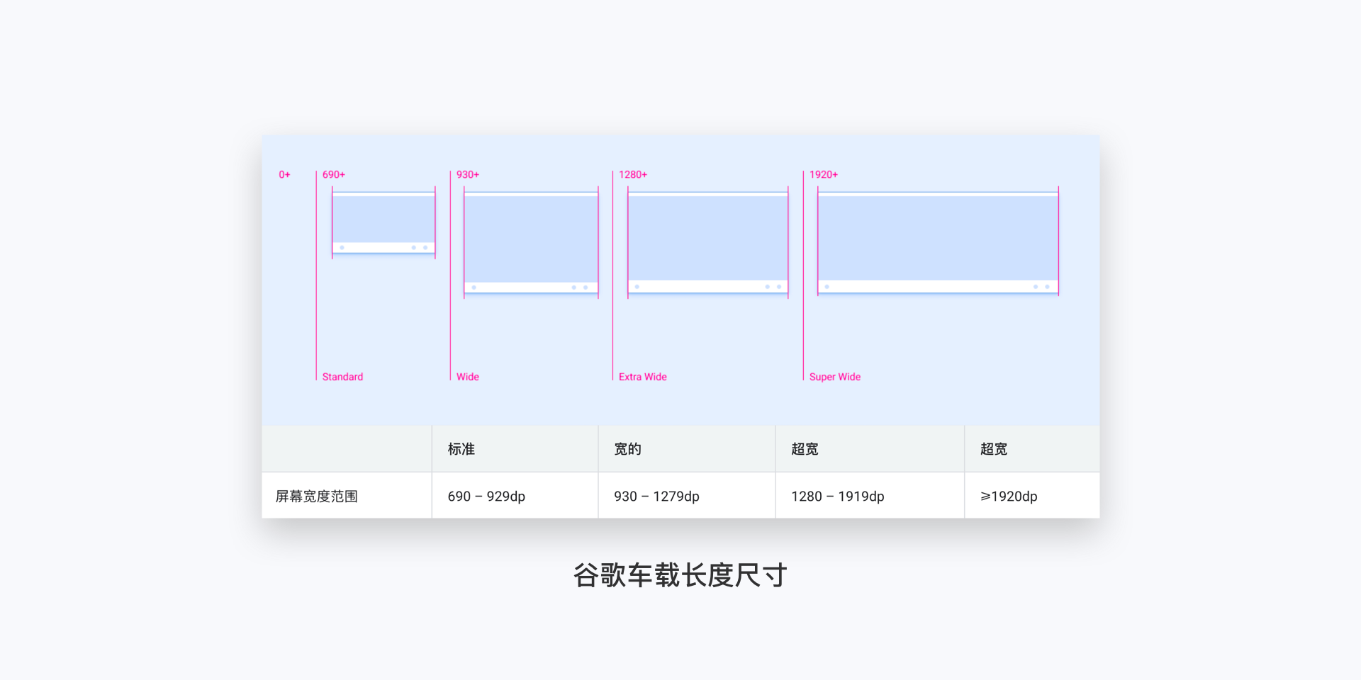Click the 0+ breakpoint label
The height and width of the screenshot is (680, 1361).
point(284,174)
